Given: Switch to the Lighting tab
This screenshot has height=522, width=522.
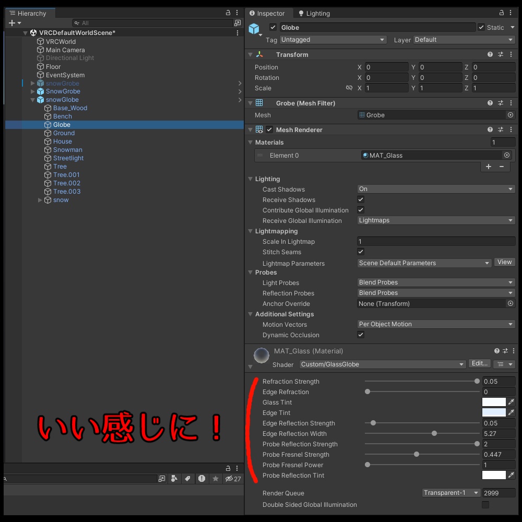Looking at the screenshot, I should click(x=314, y=14).
